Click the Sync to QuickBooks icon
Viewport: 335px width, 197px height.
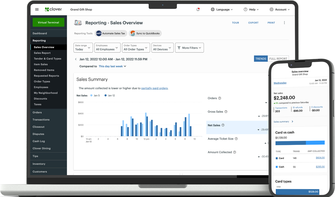(133, 33)
